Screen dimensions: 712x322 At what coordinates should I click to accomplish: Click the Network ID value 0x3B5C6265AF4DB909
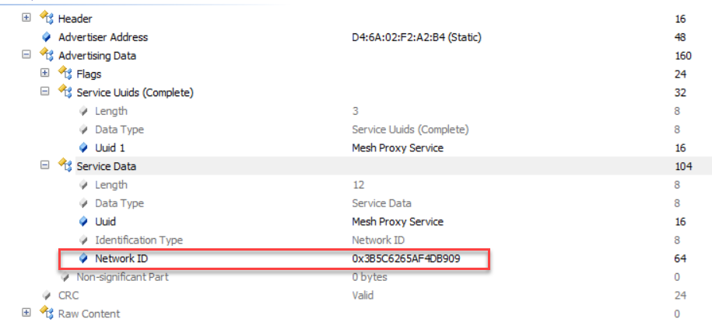(x=405, y=258)
